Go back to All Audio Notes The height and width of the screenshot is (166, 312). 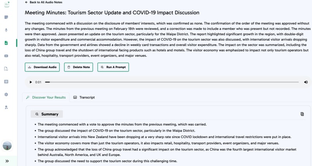pyautogui.click(x=44, y=2)
